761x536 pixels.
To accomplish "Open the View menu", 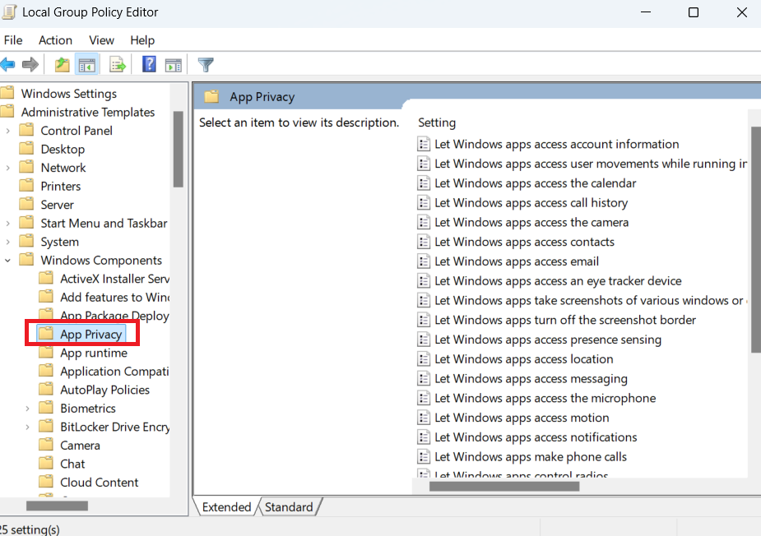I will [101, 40].
